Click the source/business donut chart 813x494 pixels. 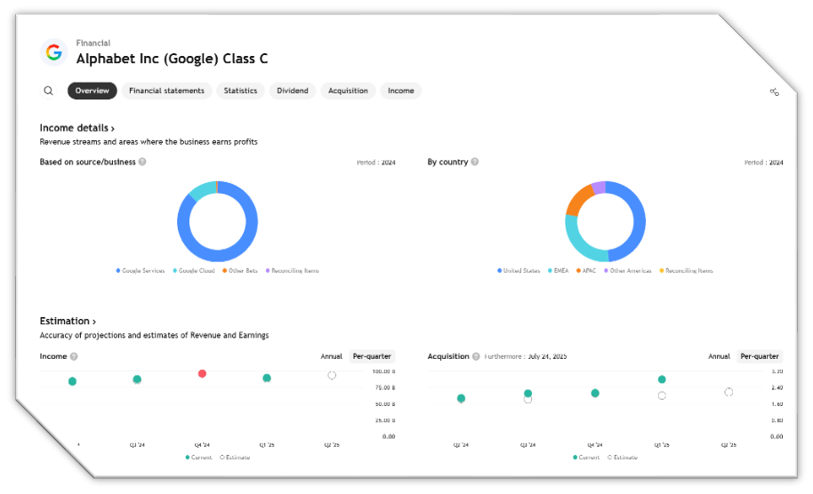click(x=217, y=221)
